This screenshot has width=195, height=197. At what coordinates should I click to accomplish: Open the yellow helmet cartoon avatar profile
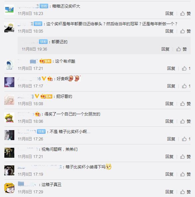[9, 188]
